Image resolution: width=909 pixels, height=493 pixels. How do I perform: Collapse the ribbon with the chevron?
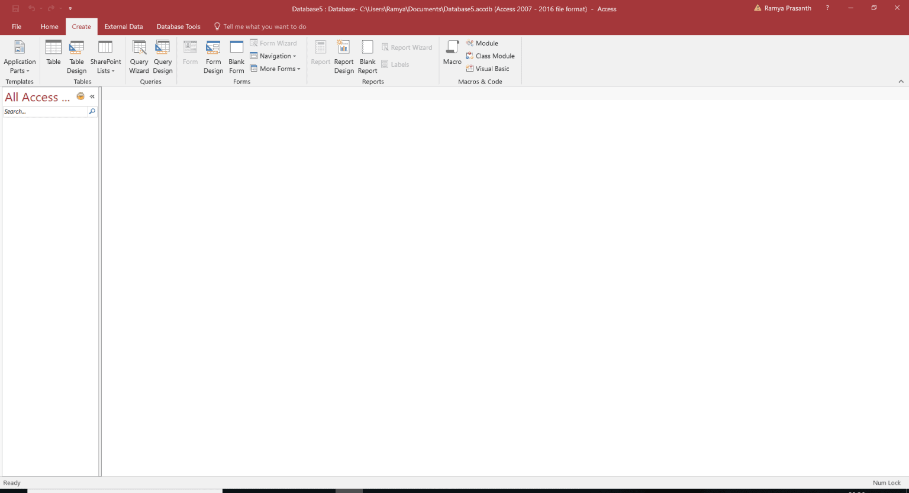coord(901,81)
